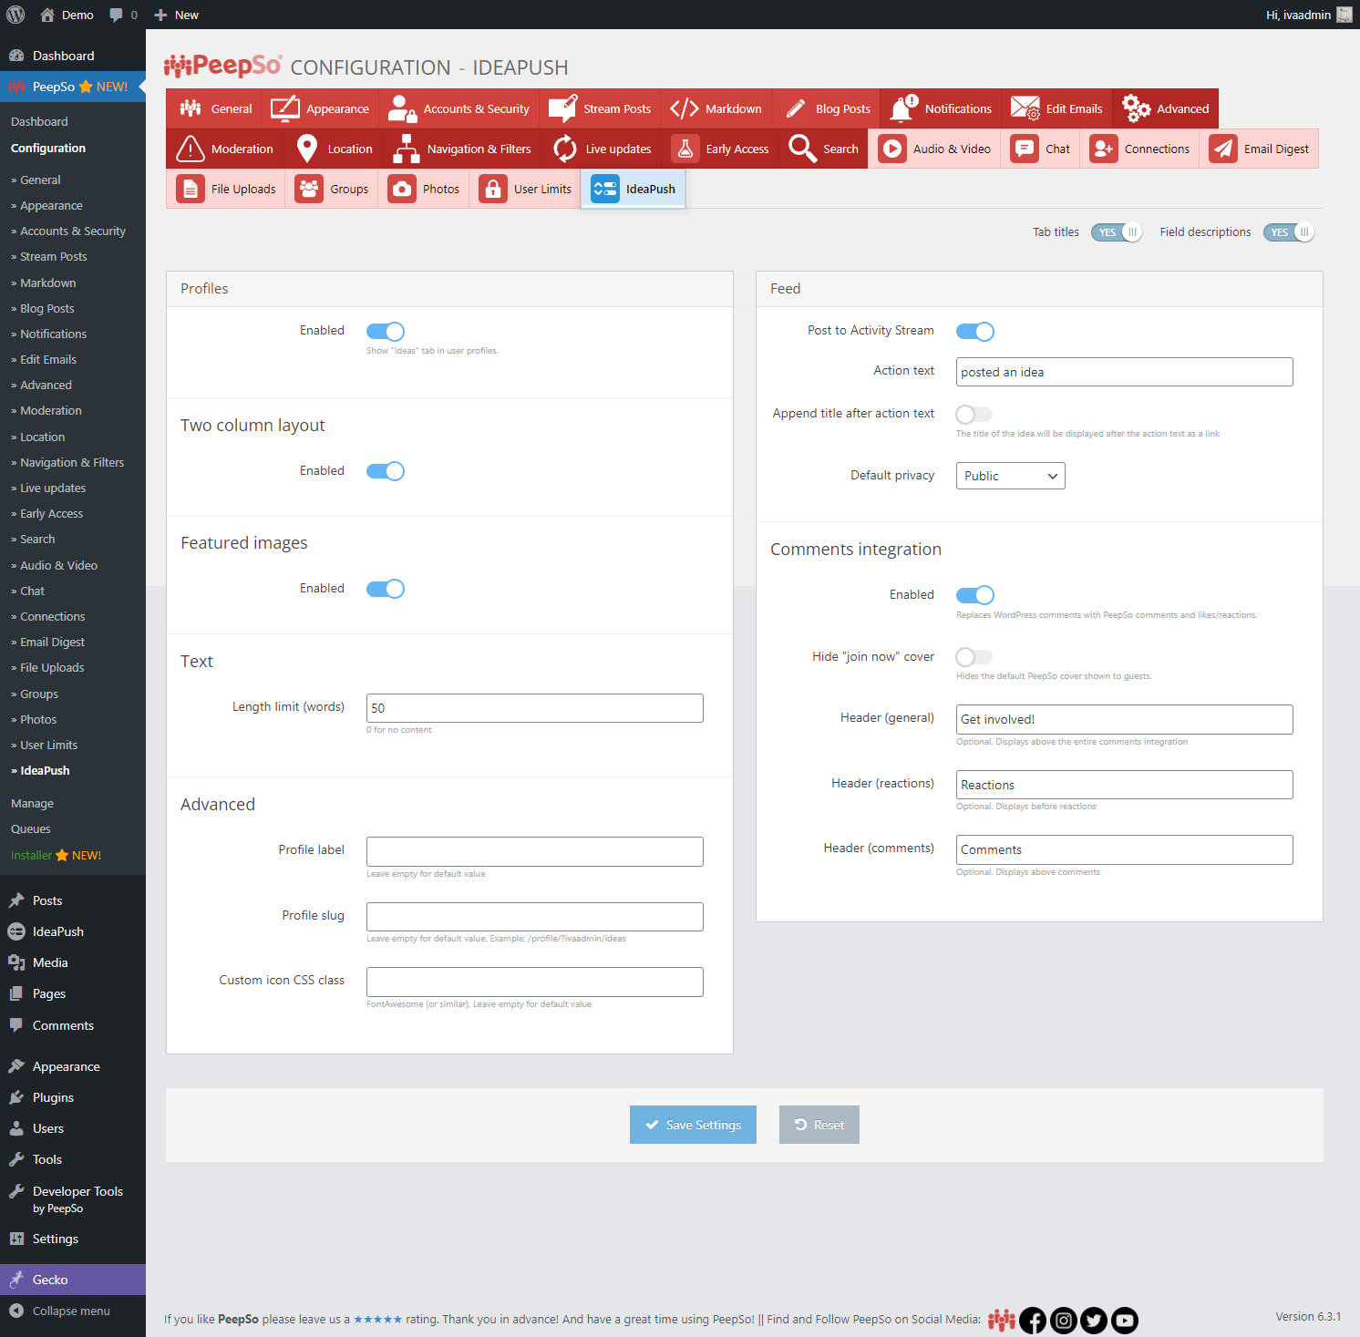Click the Early Access flask icon
This screenshot has height=1337, width=1360.
tap(685, 149)
